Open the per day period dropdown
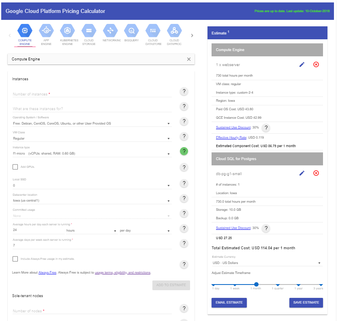 [145, 231]
